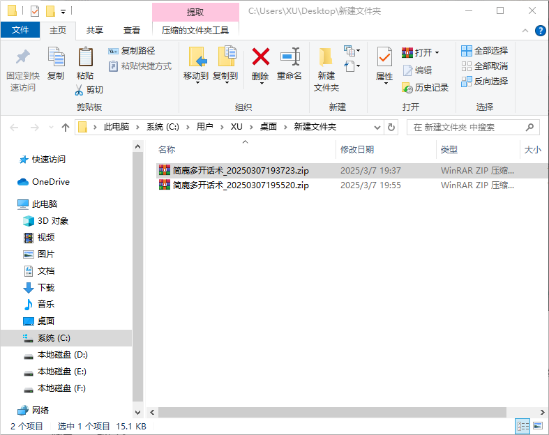Switch to View (查看) tab
The image size is (549, 435).
pos(132,31)
